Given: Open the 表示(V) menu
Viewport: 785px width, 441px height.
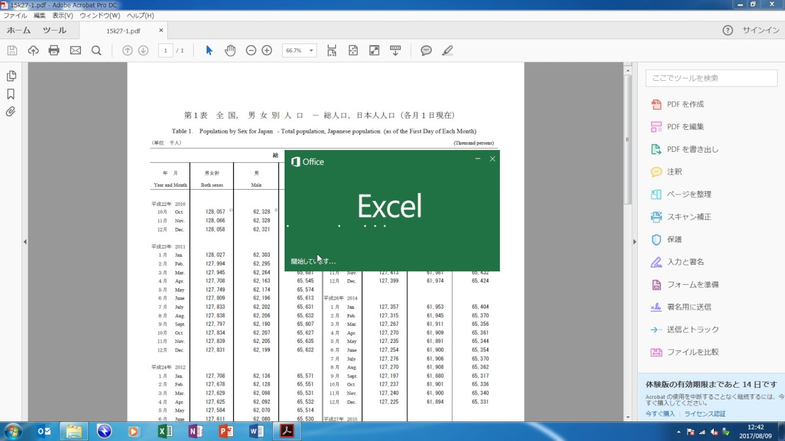Looking at the screenshot, I should pos(63,15).
